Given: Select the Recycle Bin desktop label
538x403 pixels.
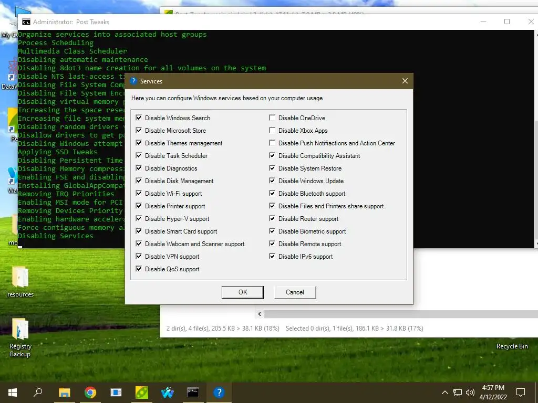Looking at the screenshot, I should pyautogui.click(x=512, y=346).
